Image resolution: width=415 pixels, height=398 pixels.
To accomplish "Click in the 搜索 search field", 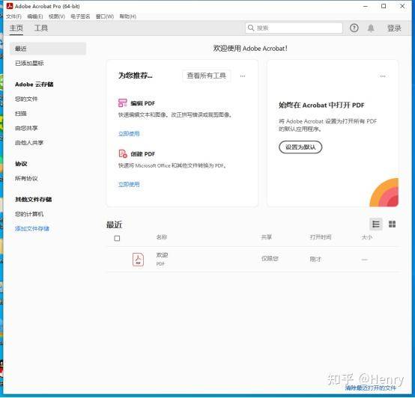I will tap(294, 28).
